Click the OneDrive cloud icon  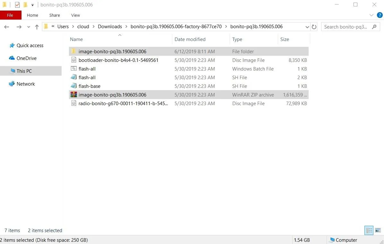coord(12,58)
